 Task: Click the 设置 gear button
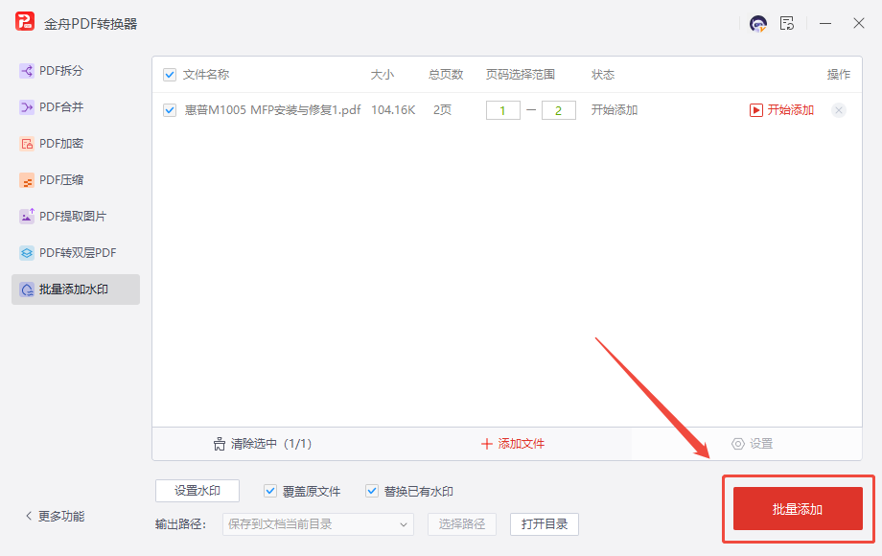click(x=752, y=444)
